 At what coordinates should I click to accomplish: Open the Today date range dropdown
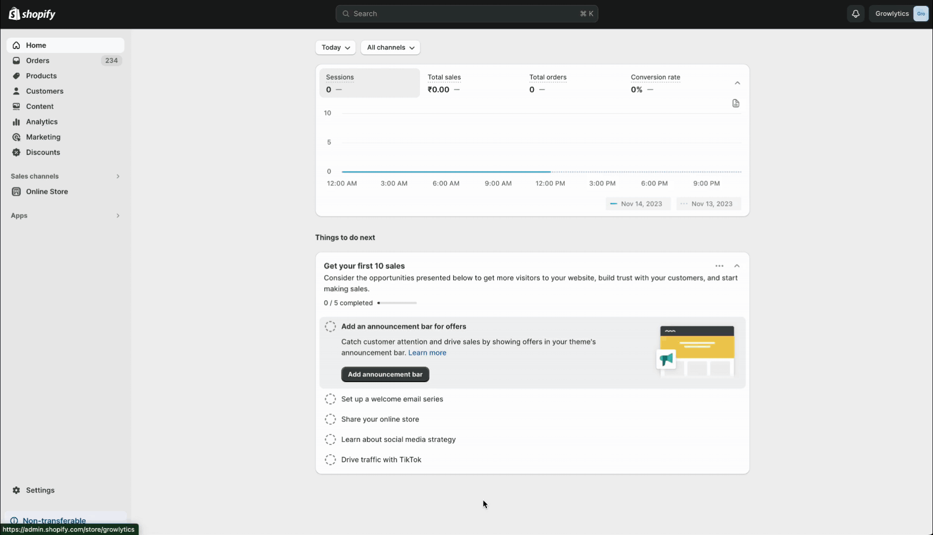click(336, 48)
